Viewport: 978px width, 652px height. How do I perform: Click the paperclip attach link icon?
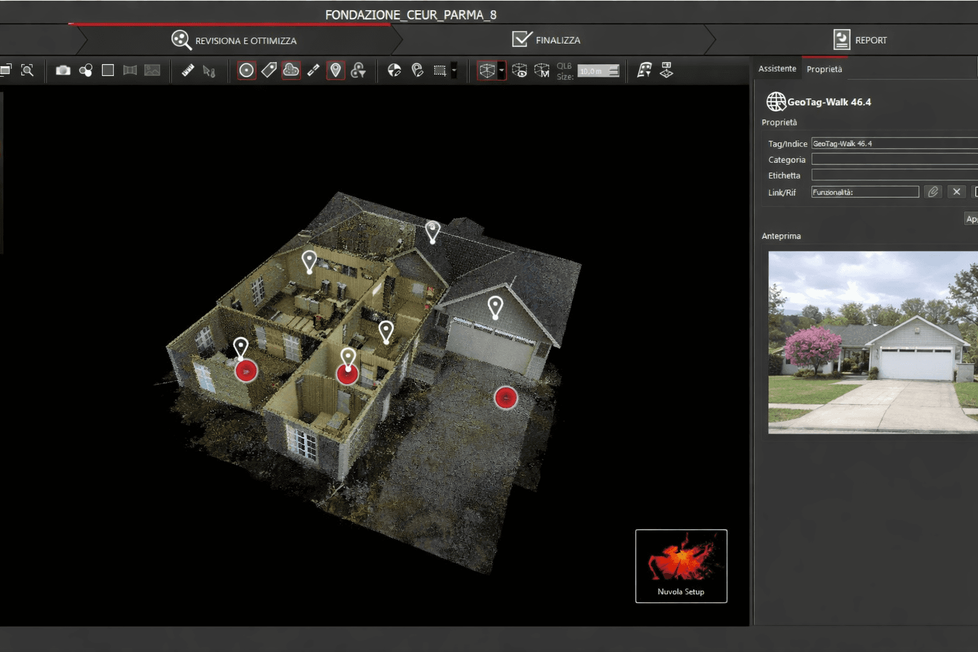tap(933, 192)
